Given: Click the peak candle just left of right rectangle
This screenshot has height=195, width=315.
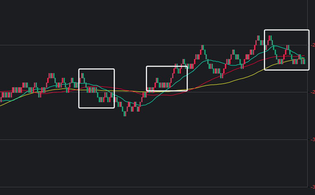Looking at the screenshot, I should tap(259, 38).
